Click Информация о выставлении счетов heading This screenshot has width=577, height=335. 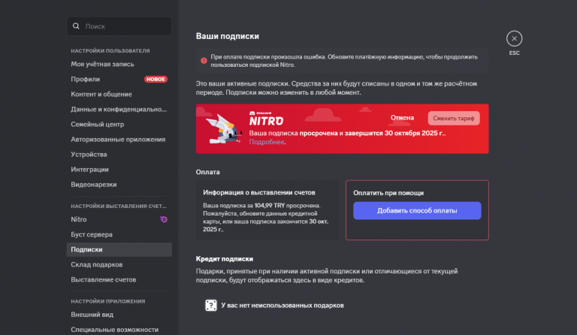coord(259,192)
